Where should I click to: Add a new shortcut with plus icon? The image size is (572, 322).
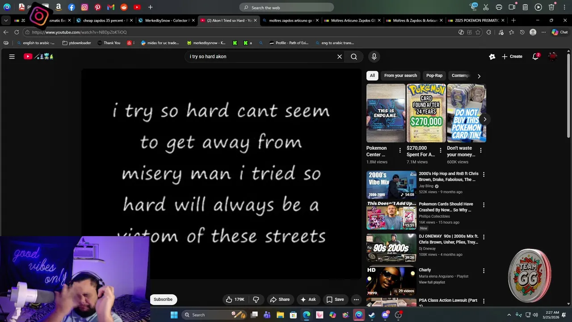pos(150,7)
